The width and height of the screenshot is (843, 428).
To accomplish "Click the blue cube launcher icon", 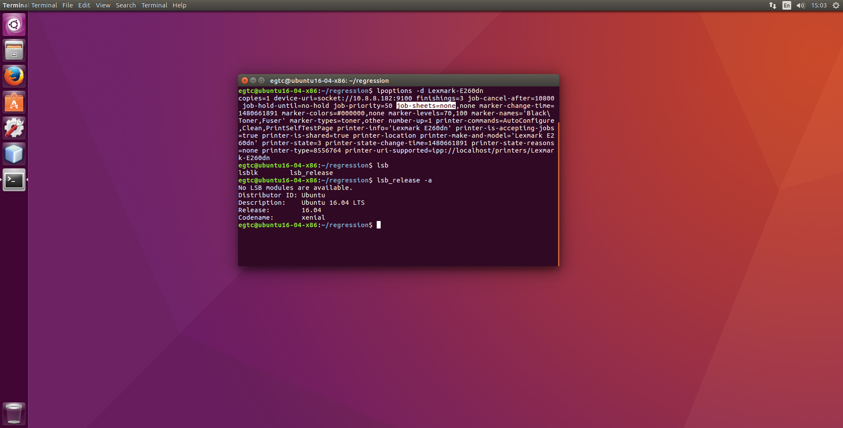I will pos(14,154).
